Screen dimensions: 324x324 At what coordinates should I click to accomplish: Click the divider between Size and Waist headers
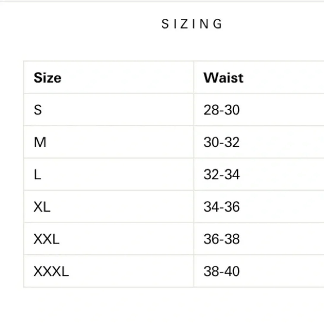point(194,78)
